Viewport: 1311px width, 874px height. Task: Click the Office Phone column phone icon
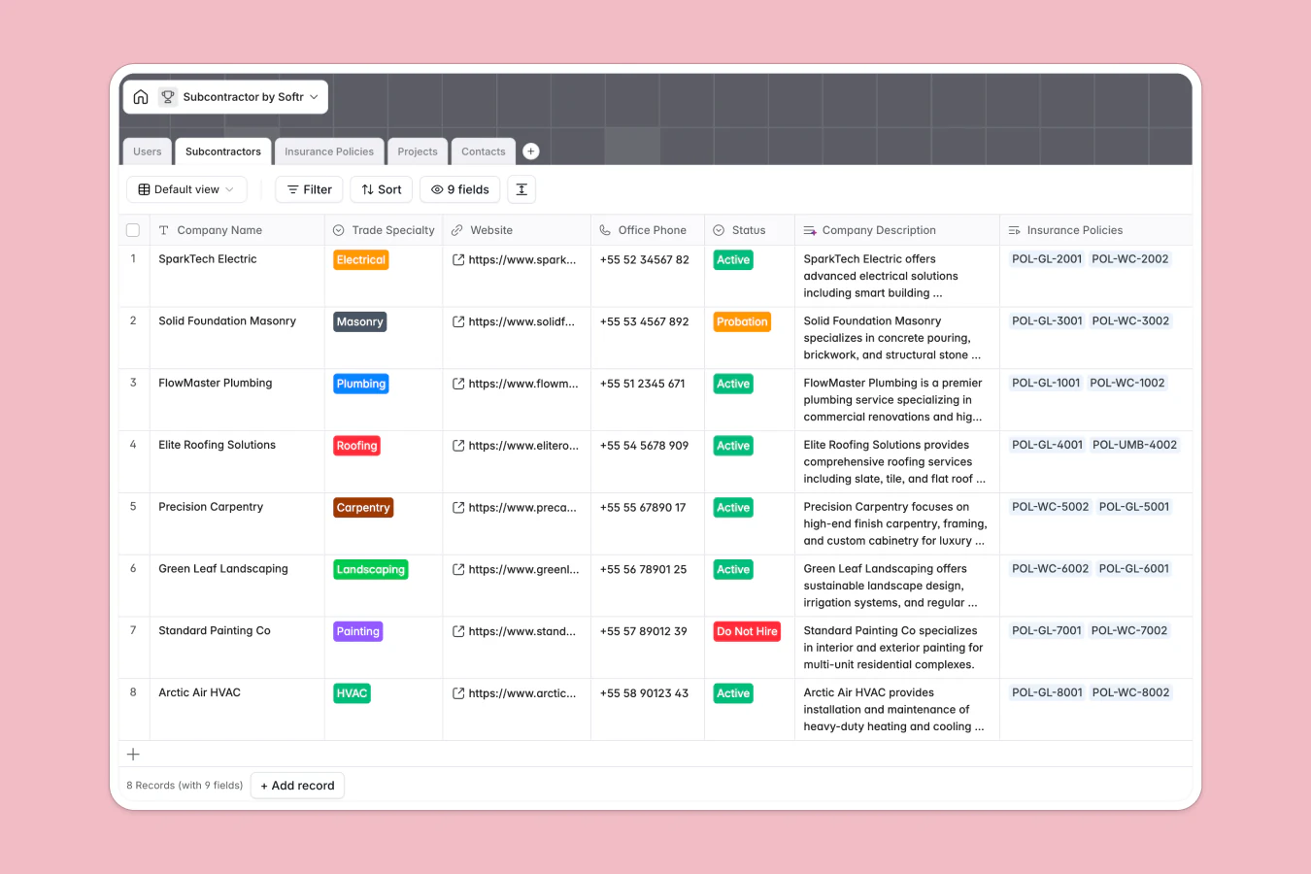605,230
